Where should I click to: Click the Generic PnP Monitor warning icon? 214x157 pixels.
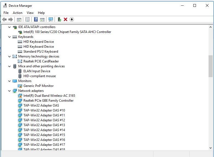(20, 86)
